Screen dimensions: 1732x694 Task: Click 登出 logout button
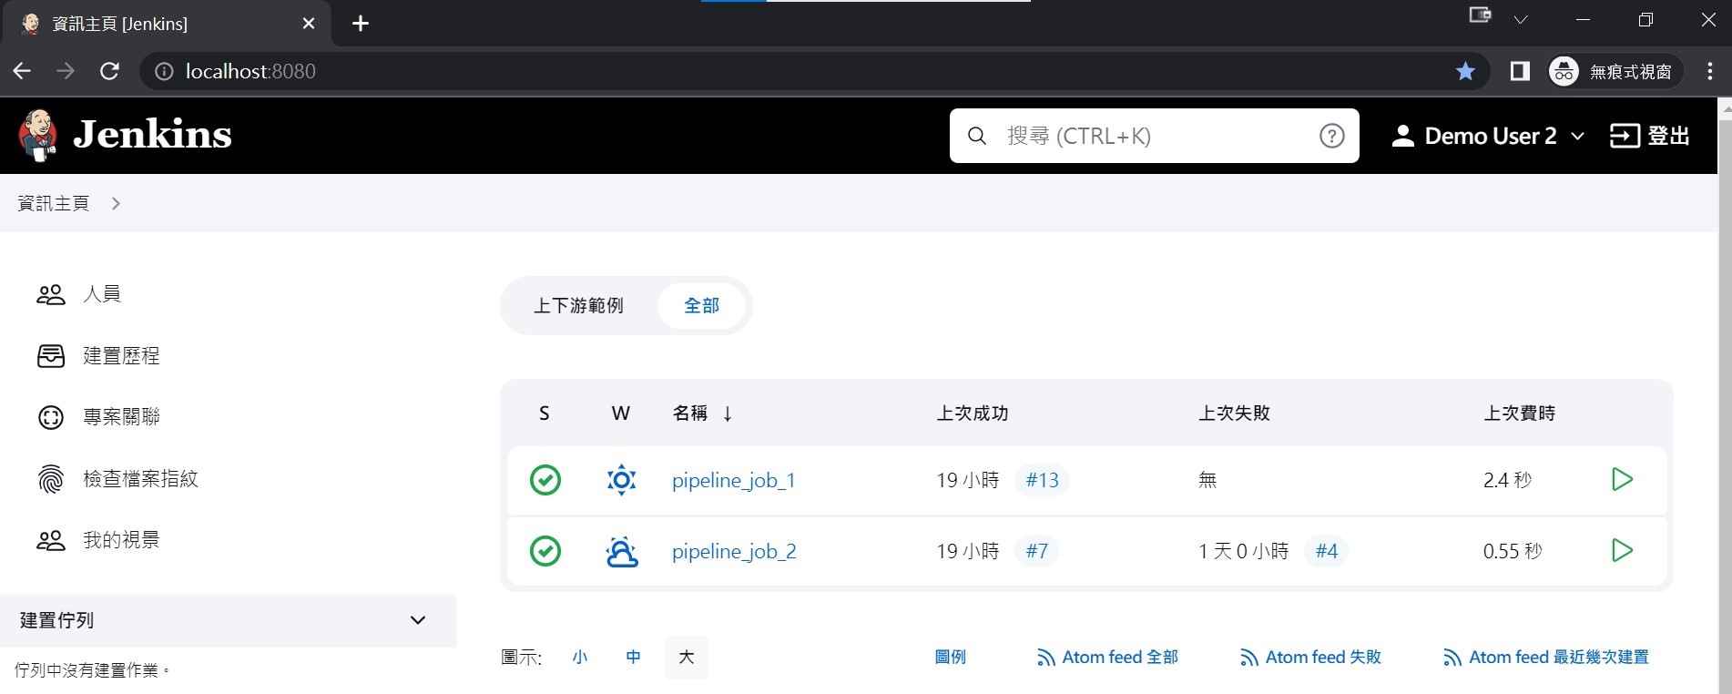[1649, 136]
